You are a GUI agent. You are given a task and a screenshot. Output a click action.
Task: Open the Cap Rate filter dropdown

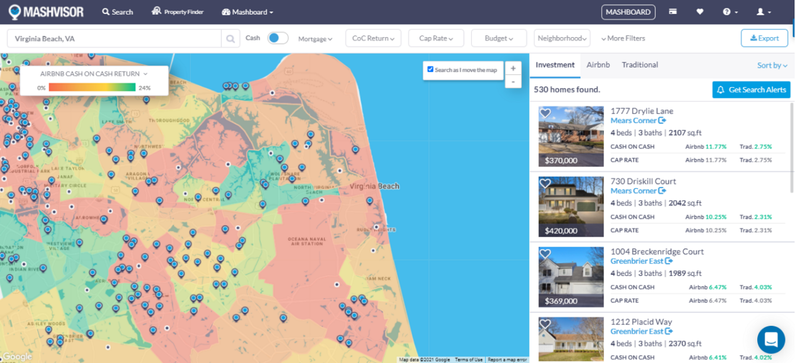pyautogui.click(x=436, y=38)
